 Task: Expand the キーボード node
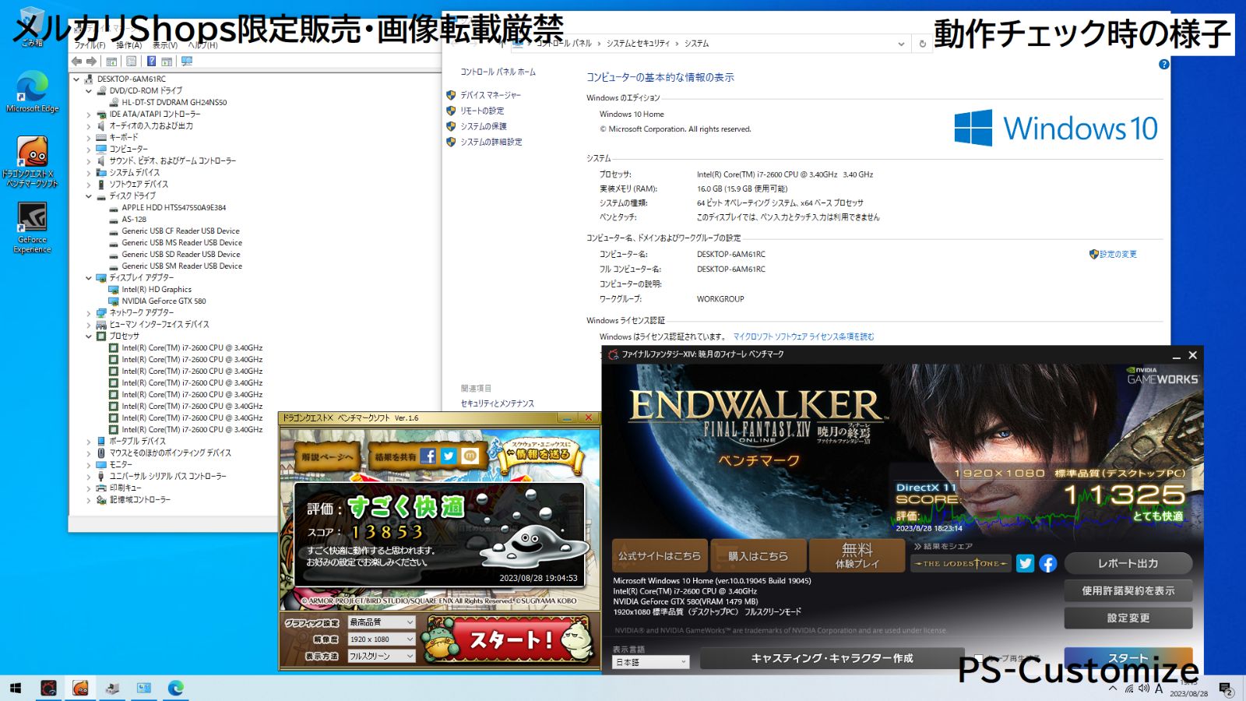(89, 137)
